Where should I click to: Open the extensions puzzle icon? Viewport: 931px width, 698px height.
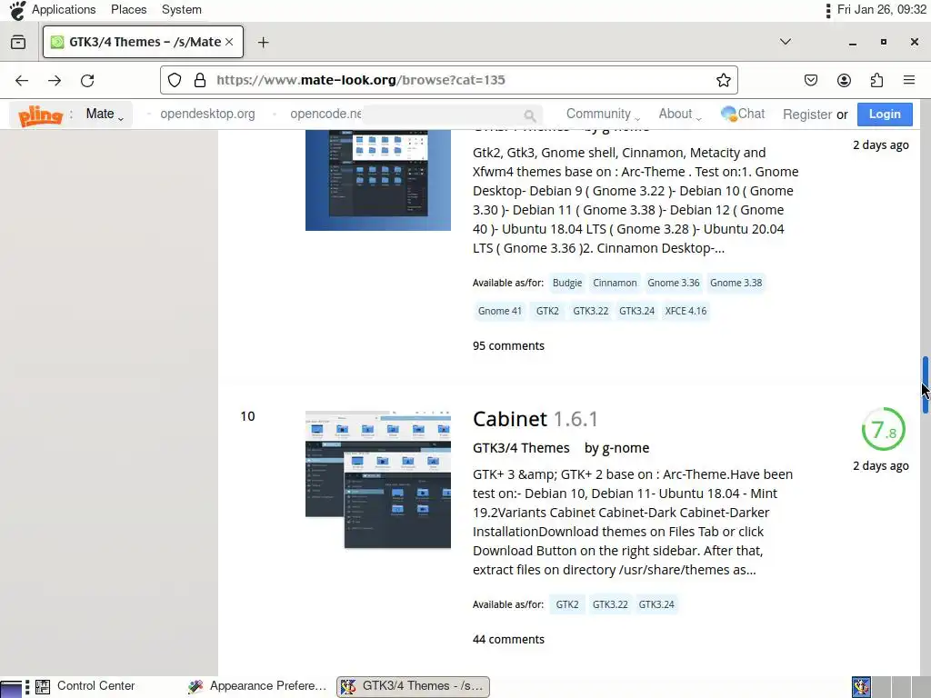876,80
